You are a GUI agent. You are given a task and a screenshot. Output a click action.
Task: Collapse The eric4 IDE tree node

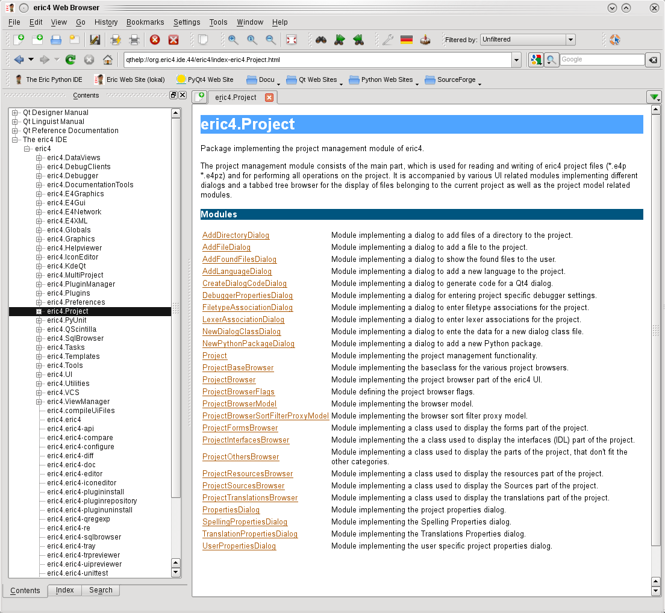[15, 140]
